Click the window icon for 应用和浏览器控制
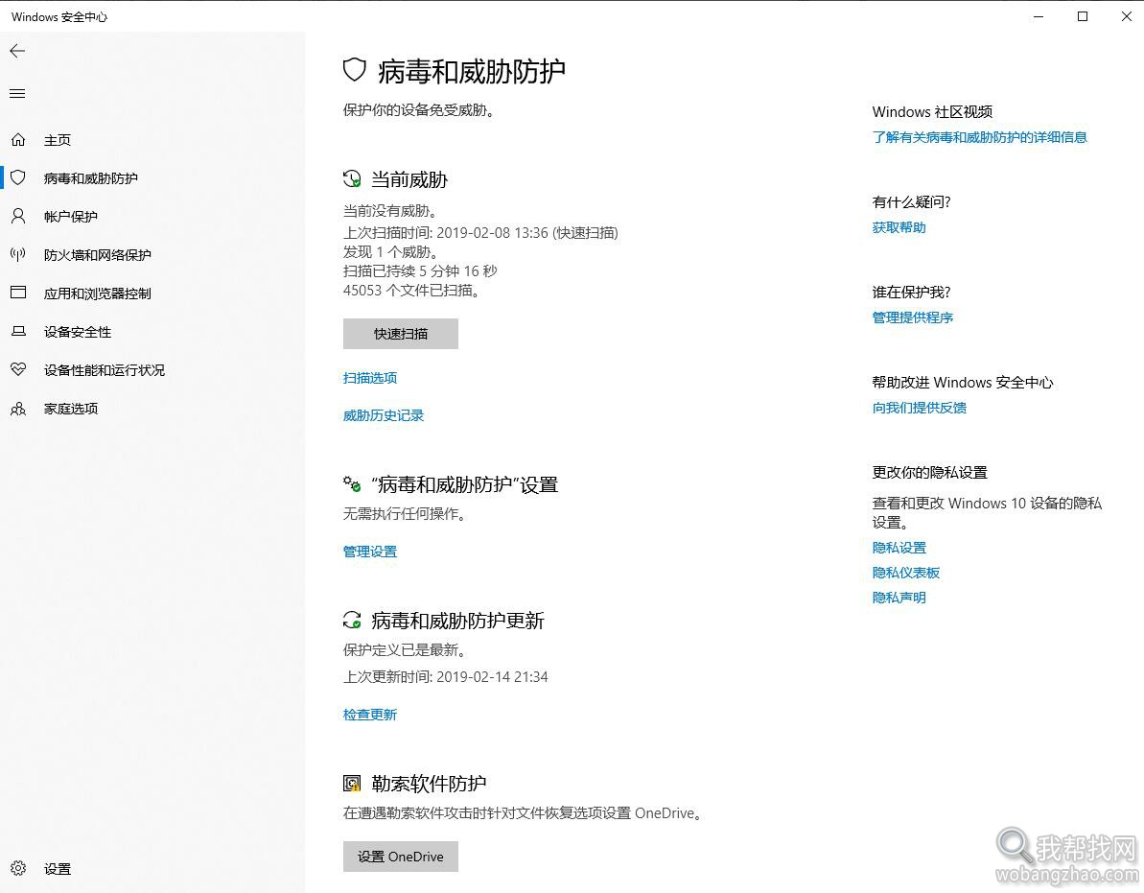The image size is (1144, 893). (x=18, y=293)
